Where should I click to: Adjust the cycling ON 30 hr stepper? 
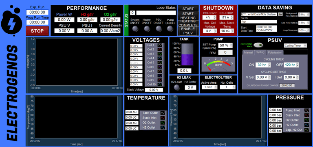[x=269, y=65]
